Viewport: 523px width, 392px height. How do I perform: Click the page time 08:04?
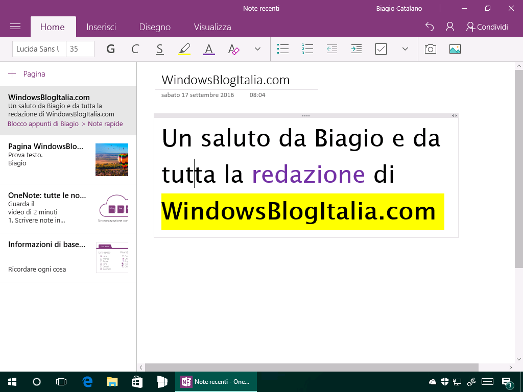point(257,95)
